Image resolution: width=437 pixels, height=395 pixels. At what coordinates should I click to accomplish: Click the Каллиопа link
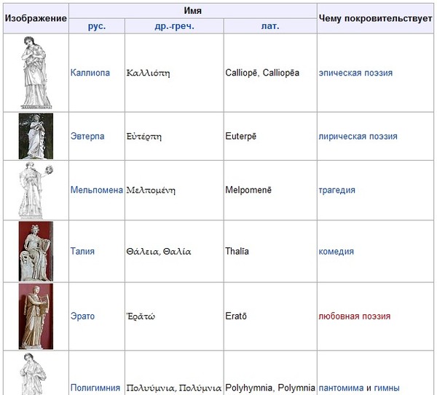point(89,73)
